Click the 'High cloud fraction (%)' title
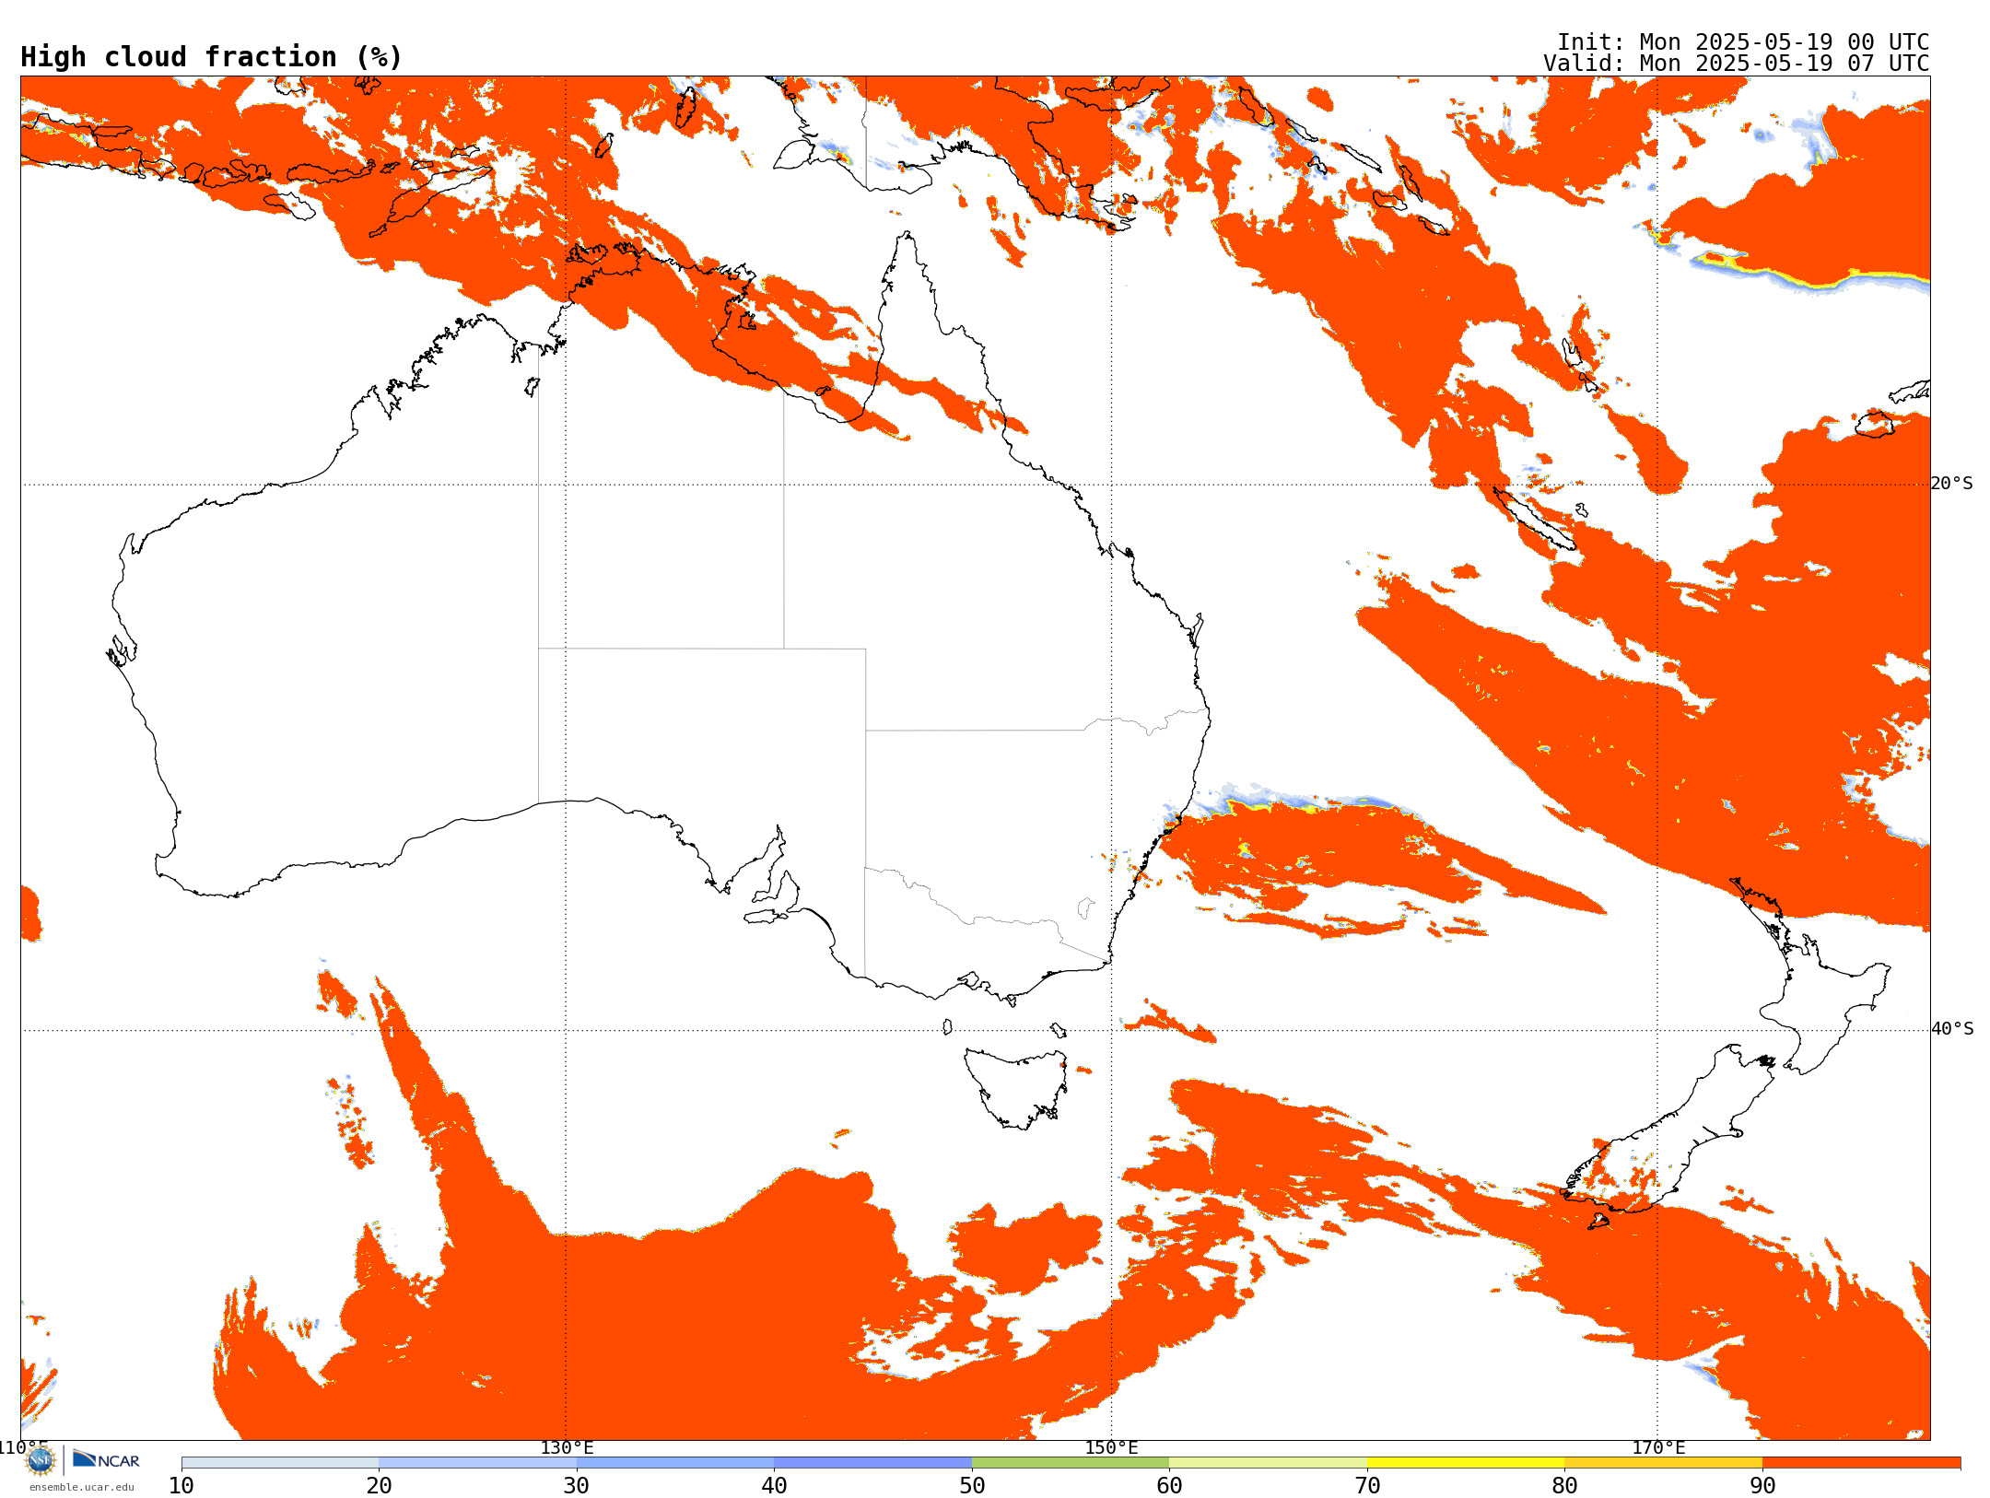The image size is (1990, 1498). click(212, 57)
